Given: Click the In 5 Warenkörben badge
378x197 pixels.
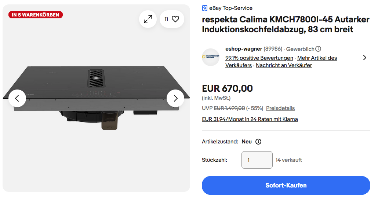Looking at the screenshot, I should pyautogui.click(x=36, y=15).
